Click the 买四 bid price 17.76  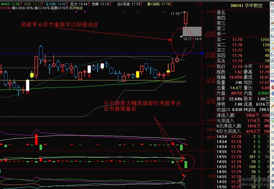(237, 55)
